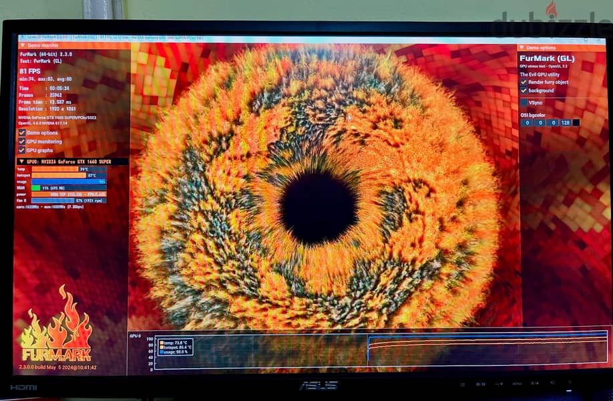Collapse the Demo monitor panel arrow
613x401 pixels.
[x=22, y=45]
